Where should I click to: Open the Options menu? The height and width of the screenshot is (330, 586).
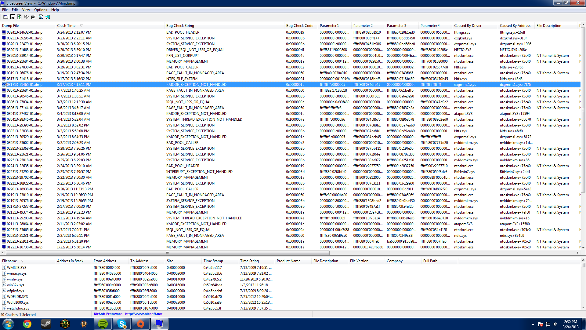[x=41, y=10]
